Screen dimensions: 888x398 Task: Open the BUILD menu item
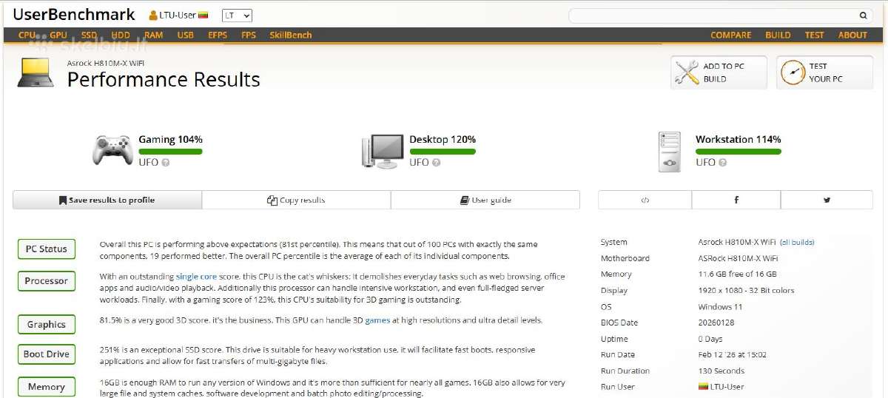[x=778, y=35]
